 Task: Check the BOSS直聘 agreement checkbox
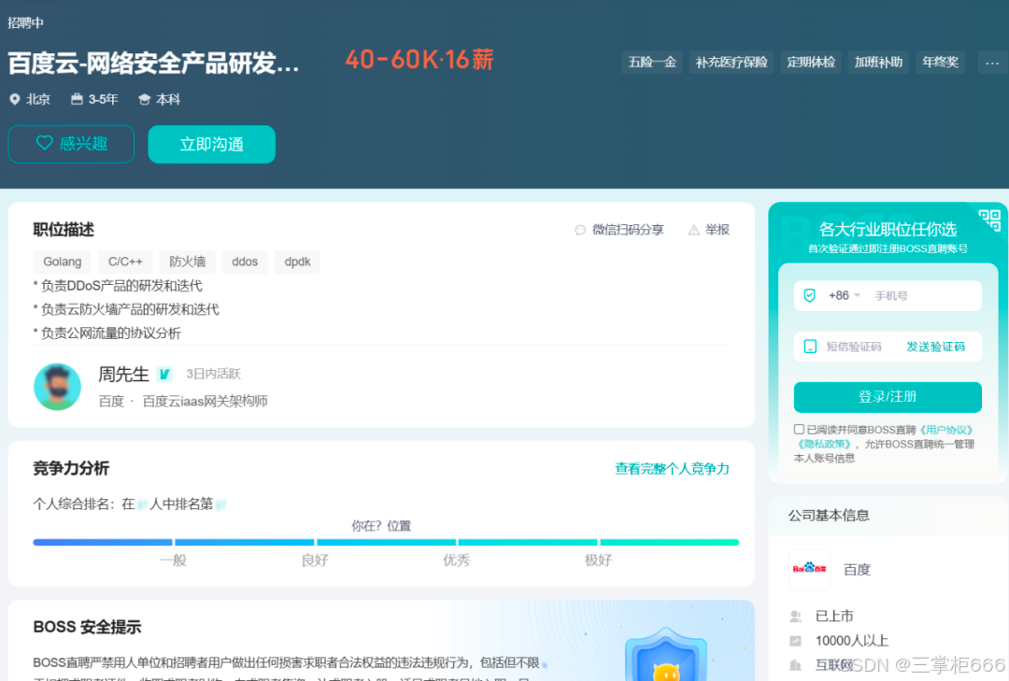pos(799,430)
